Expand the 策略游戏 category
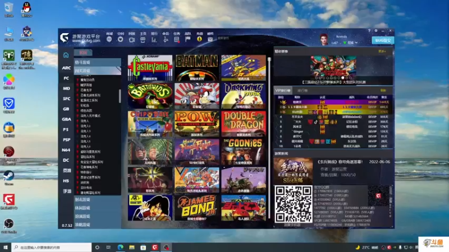449x252 pixels. point(97,225)
